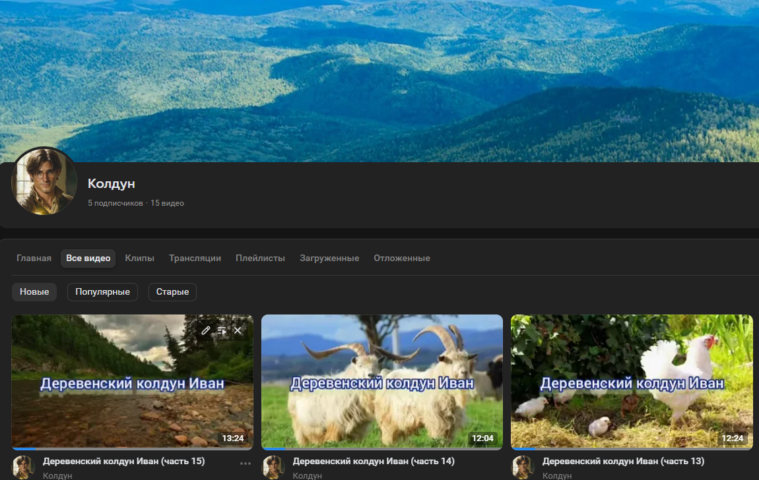The width and height of the screenshot is (759, 480).
Task: Click the 13:24 duration badge
Action: click(x=233, y=438)
